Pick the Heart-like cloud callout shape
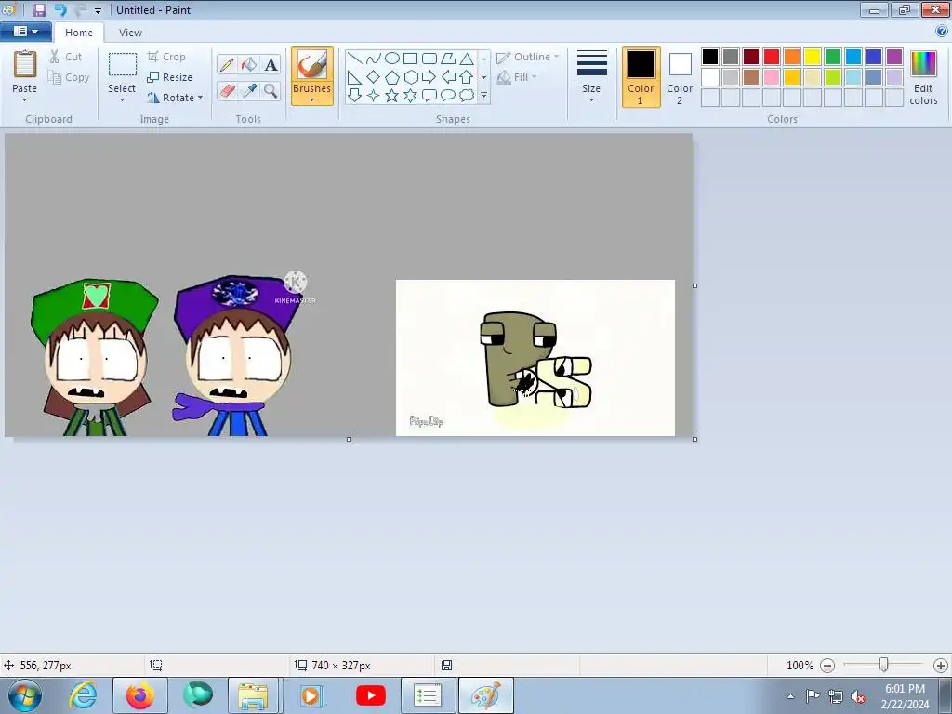Viewport: 952px width, 714px height. (467, 96)
